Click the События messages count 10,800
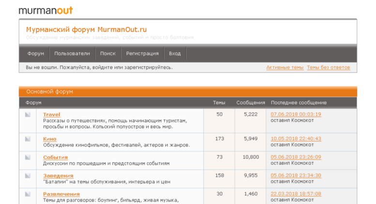376x204 pixels. pyautogui.click(x=251, y=157)
